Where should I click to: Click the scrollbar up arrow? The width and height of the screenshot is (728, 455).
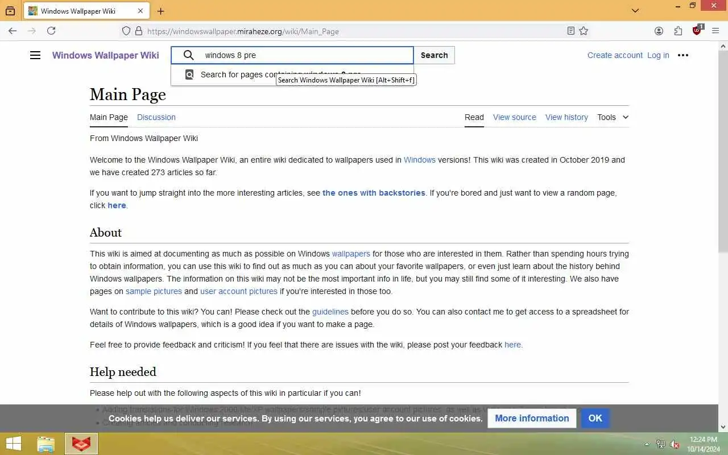(x=723, y=45)
